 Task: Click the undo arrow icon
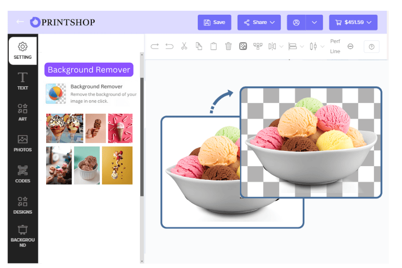[169, 47]
